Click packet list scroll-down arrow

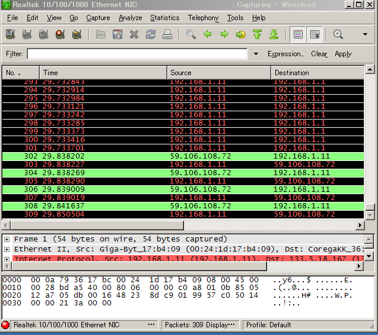(370, 215)
